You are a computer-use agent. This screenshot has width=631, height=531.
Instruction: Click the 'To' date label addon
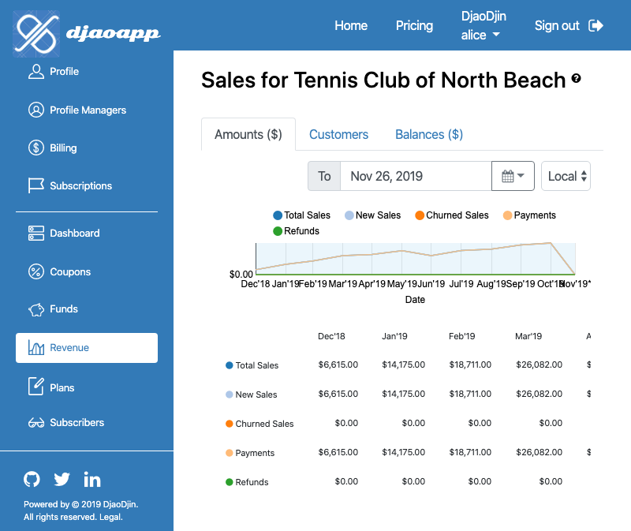[x=324, y=176]
